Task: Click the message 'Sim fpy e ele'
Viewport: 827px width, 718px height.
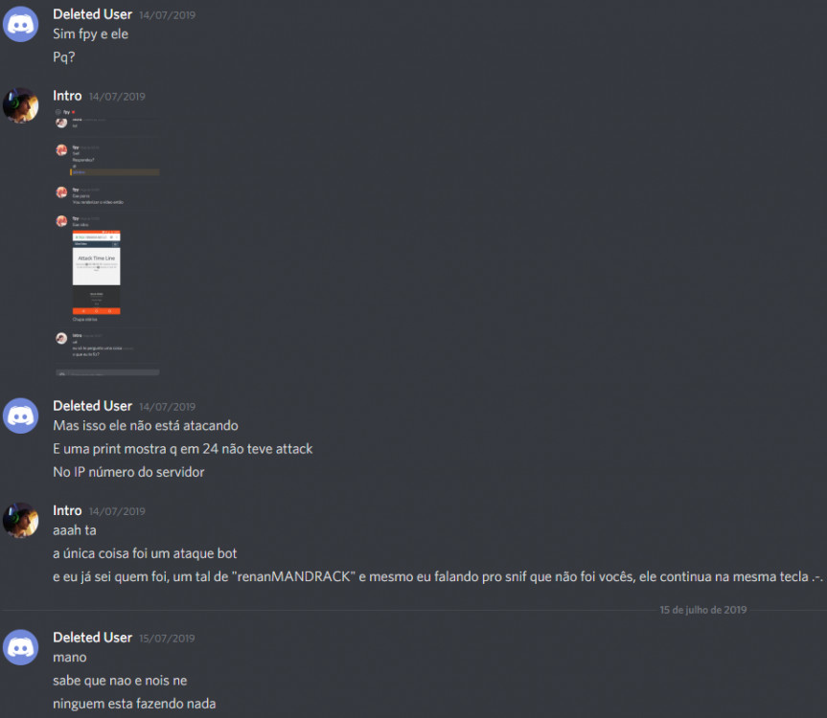Action: 91,34
